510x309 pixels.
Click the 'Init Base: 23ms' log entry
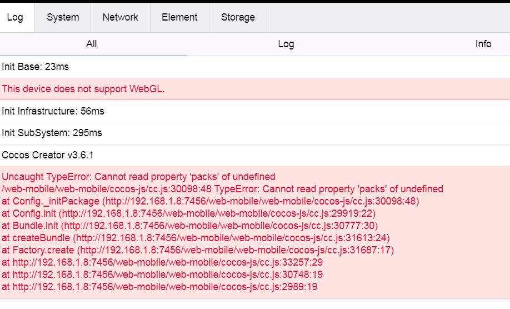(36, 67)
